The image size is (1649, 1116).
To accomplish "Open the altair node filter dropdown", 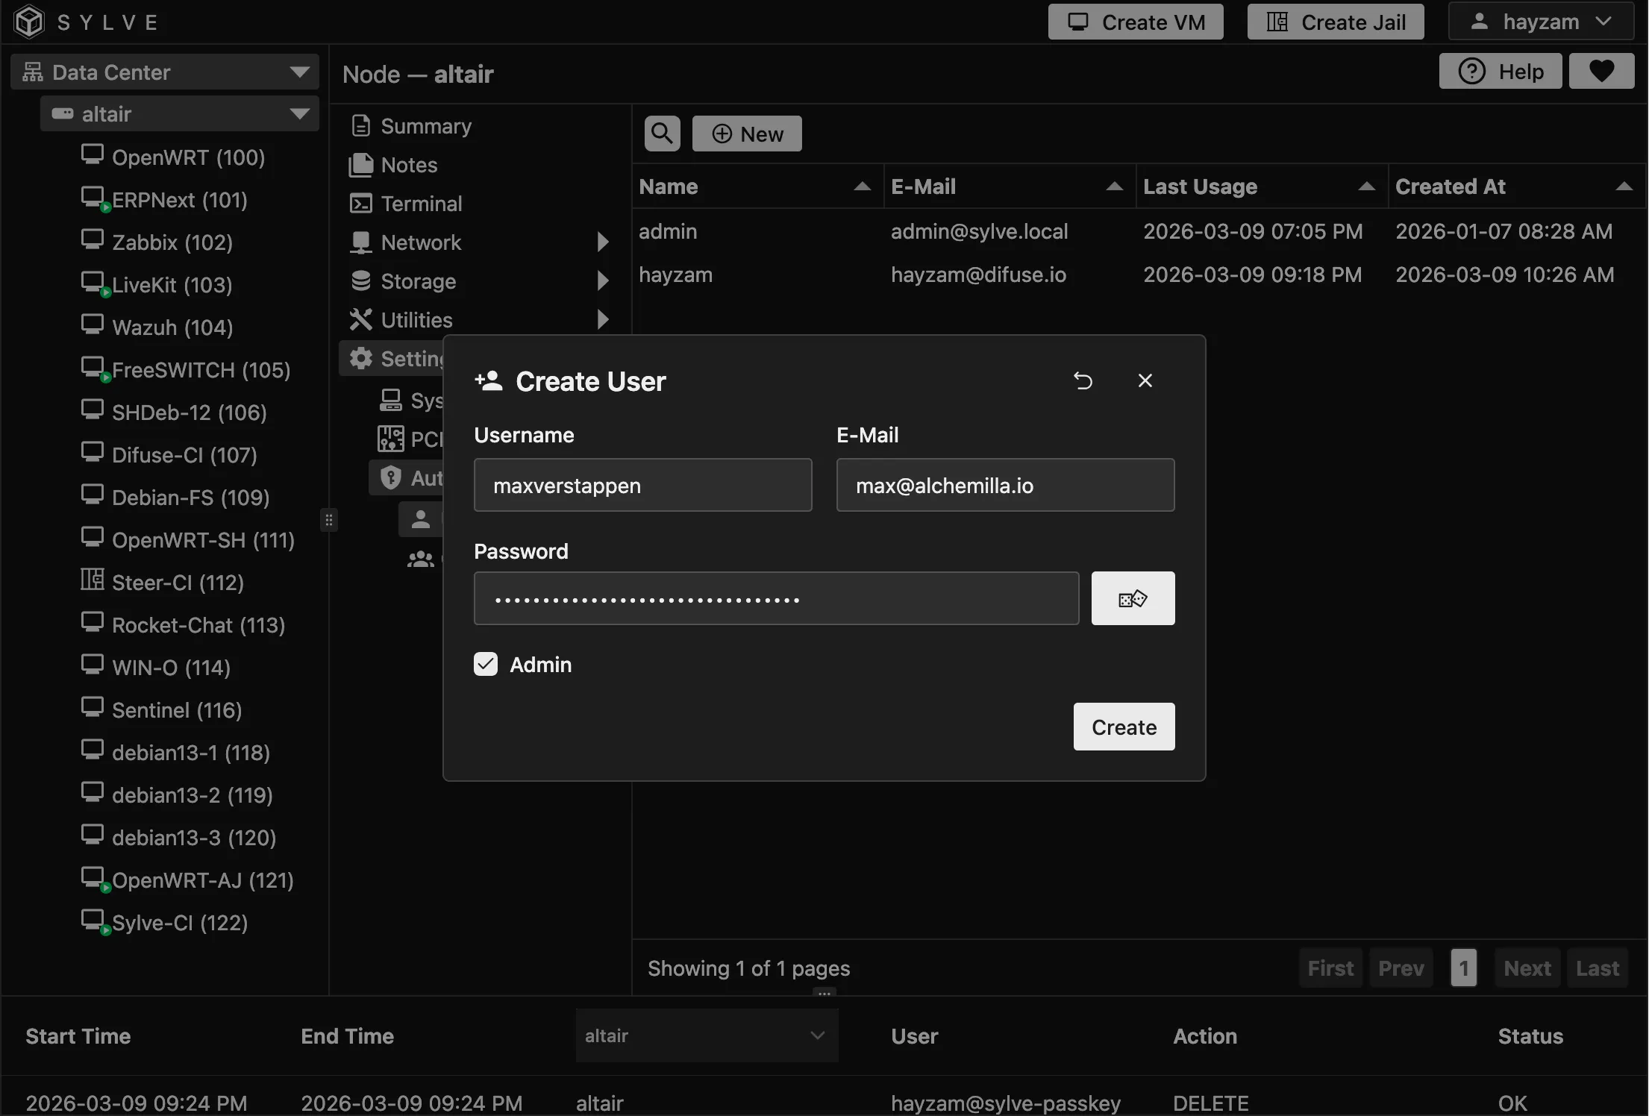I will 707,1035.
